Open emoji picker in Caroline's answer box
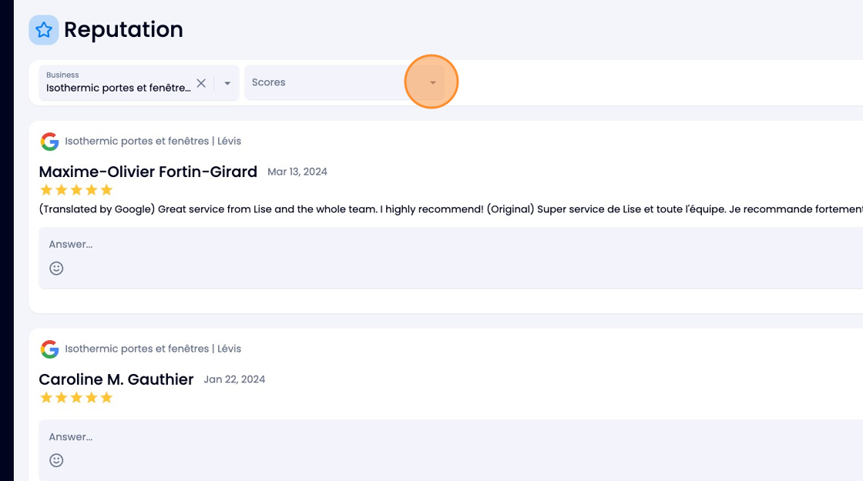Viewport: 863px width, 481px height. point(56,460)
